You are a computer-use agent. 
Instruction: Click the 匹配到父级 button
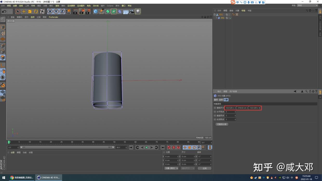222,124
